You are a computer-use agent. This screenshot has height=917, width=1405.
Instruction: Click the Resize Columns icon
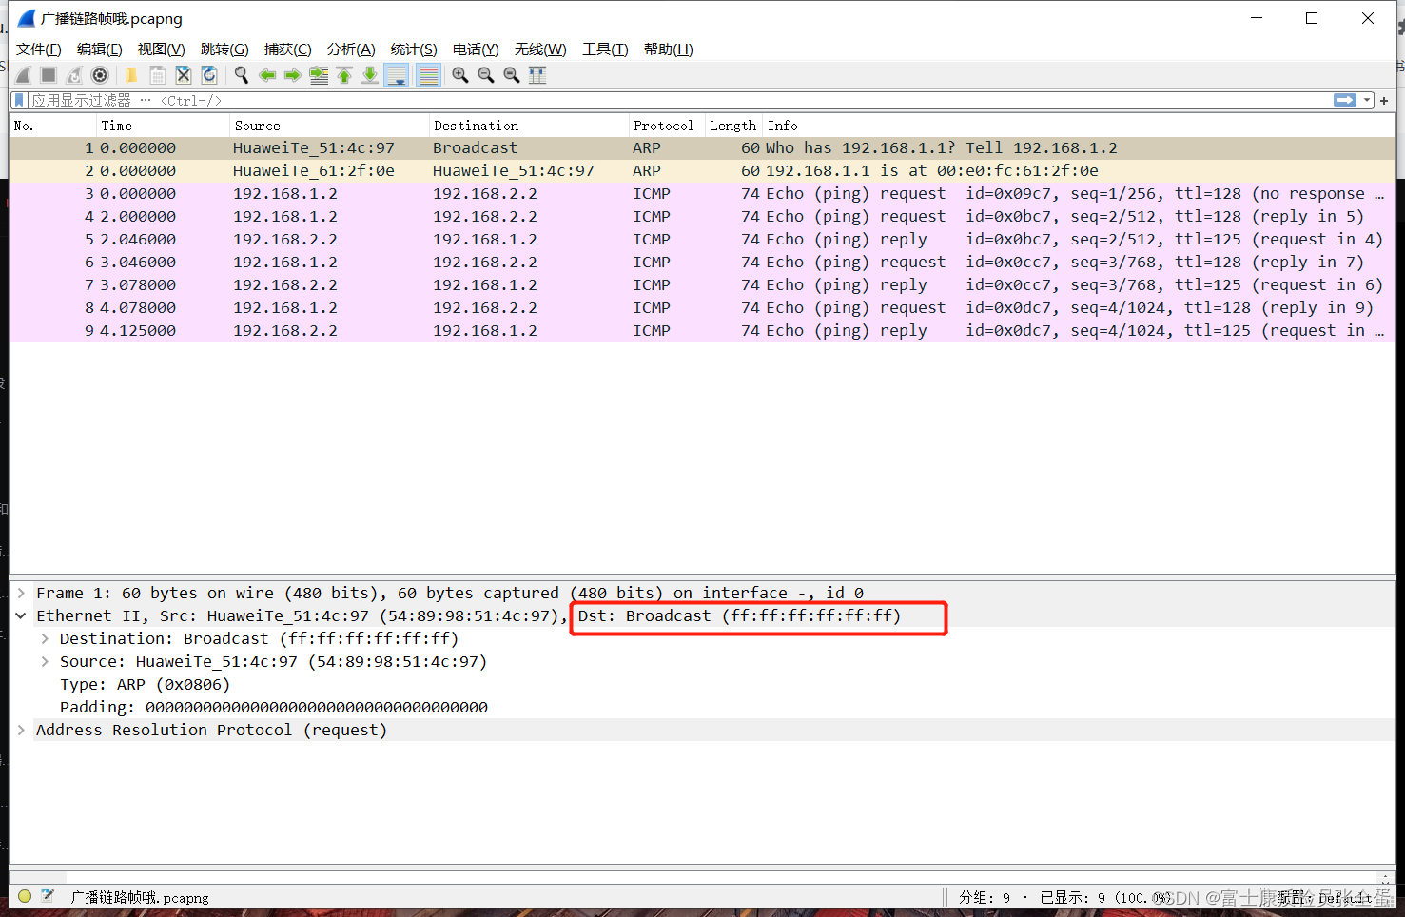pos(537,75)
